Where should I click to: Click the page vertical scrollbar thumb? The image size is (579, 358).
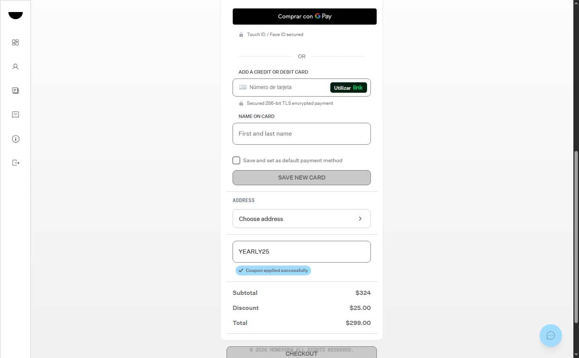pyautogui.click(x=576, y=237)
